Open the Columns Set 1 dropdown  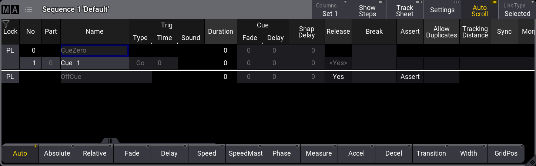tap(330, 10)
